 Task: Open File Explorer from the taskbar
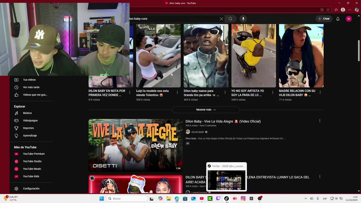coord(169,198)
